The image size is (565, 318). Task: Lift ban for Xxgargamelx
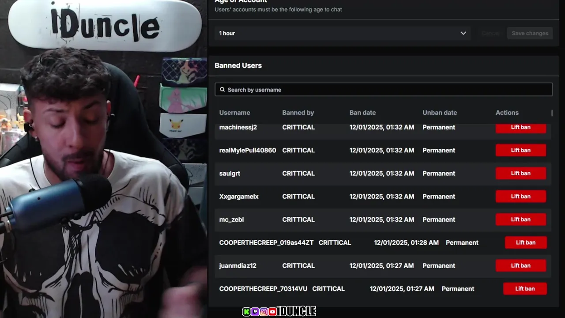521,196
